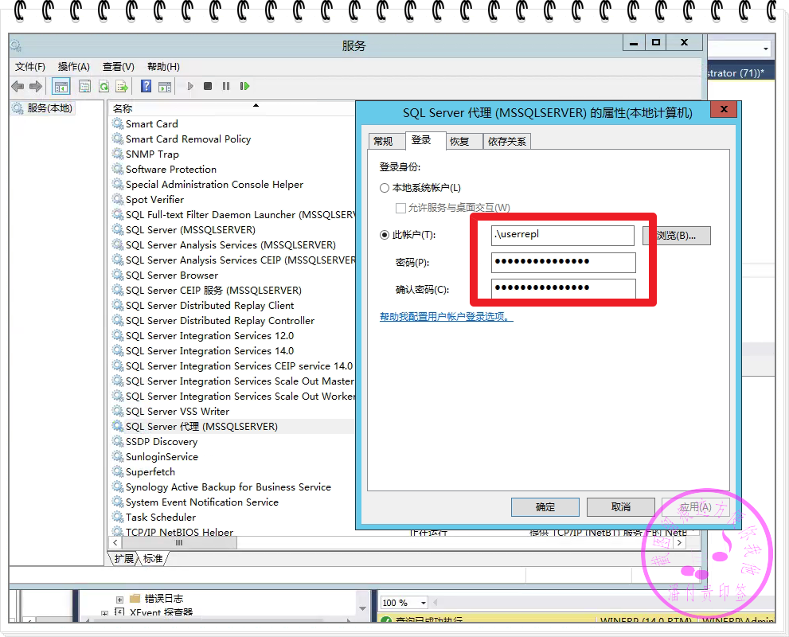Click the 密码(P) password field
Image resolution: width=789 pixels, height=637 pixels.
coord(563,262)
